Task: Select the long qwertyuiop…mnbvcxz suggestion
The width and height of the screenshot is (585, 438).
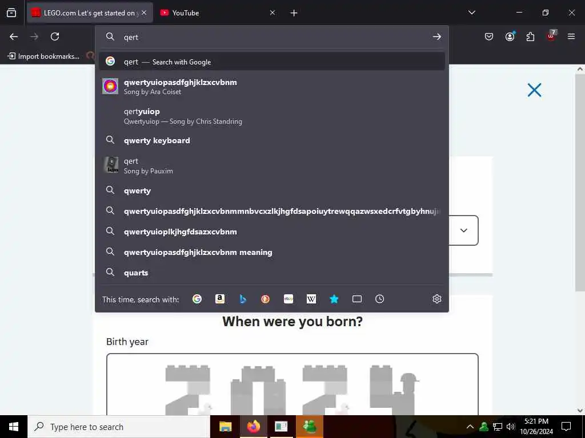Action: coord(271,211)
